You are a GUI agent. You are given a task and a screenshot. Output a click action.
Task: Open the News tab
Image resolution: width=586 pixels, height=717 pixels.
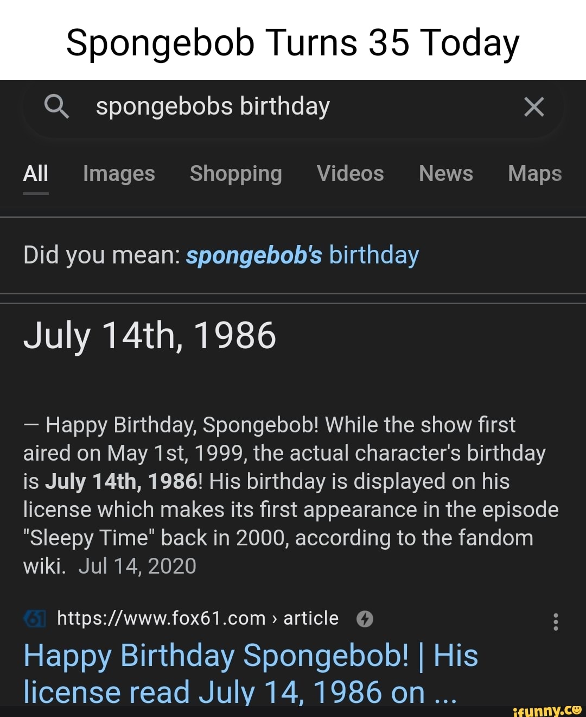(445, 173)
